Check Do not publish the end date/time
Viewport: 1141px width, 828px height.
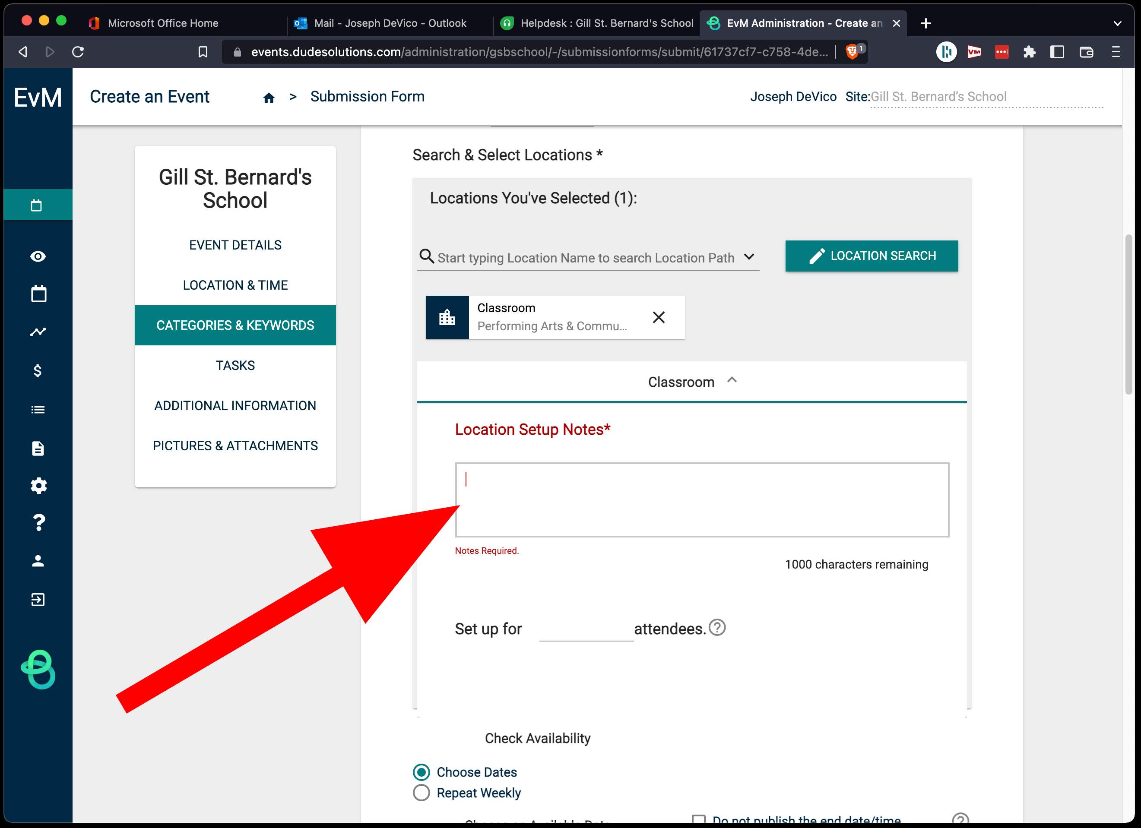698,819
